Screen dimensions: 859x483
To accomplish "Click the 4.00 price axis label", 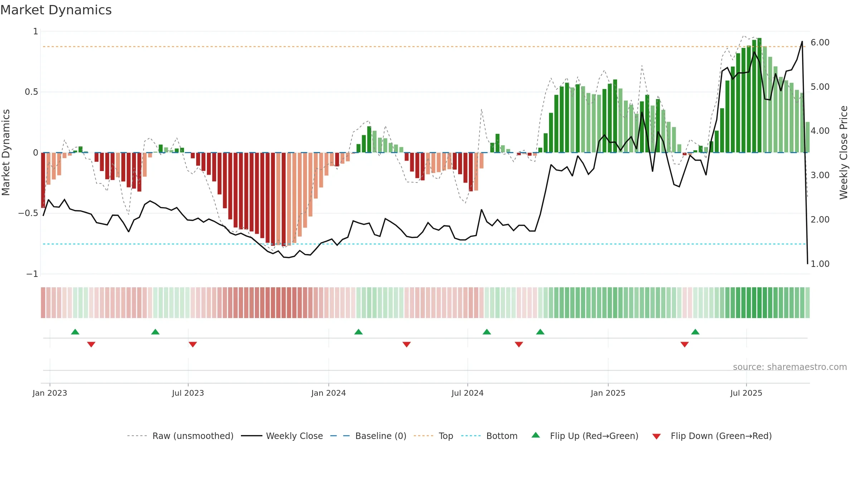I will click(820, 131).
